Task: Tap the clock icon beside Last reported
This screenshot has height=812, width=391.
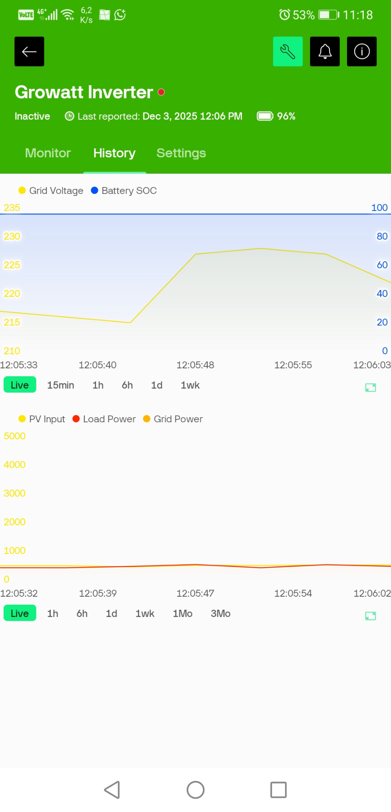Action: (69, 116)
